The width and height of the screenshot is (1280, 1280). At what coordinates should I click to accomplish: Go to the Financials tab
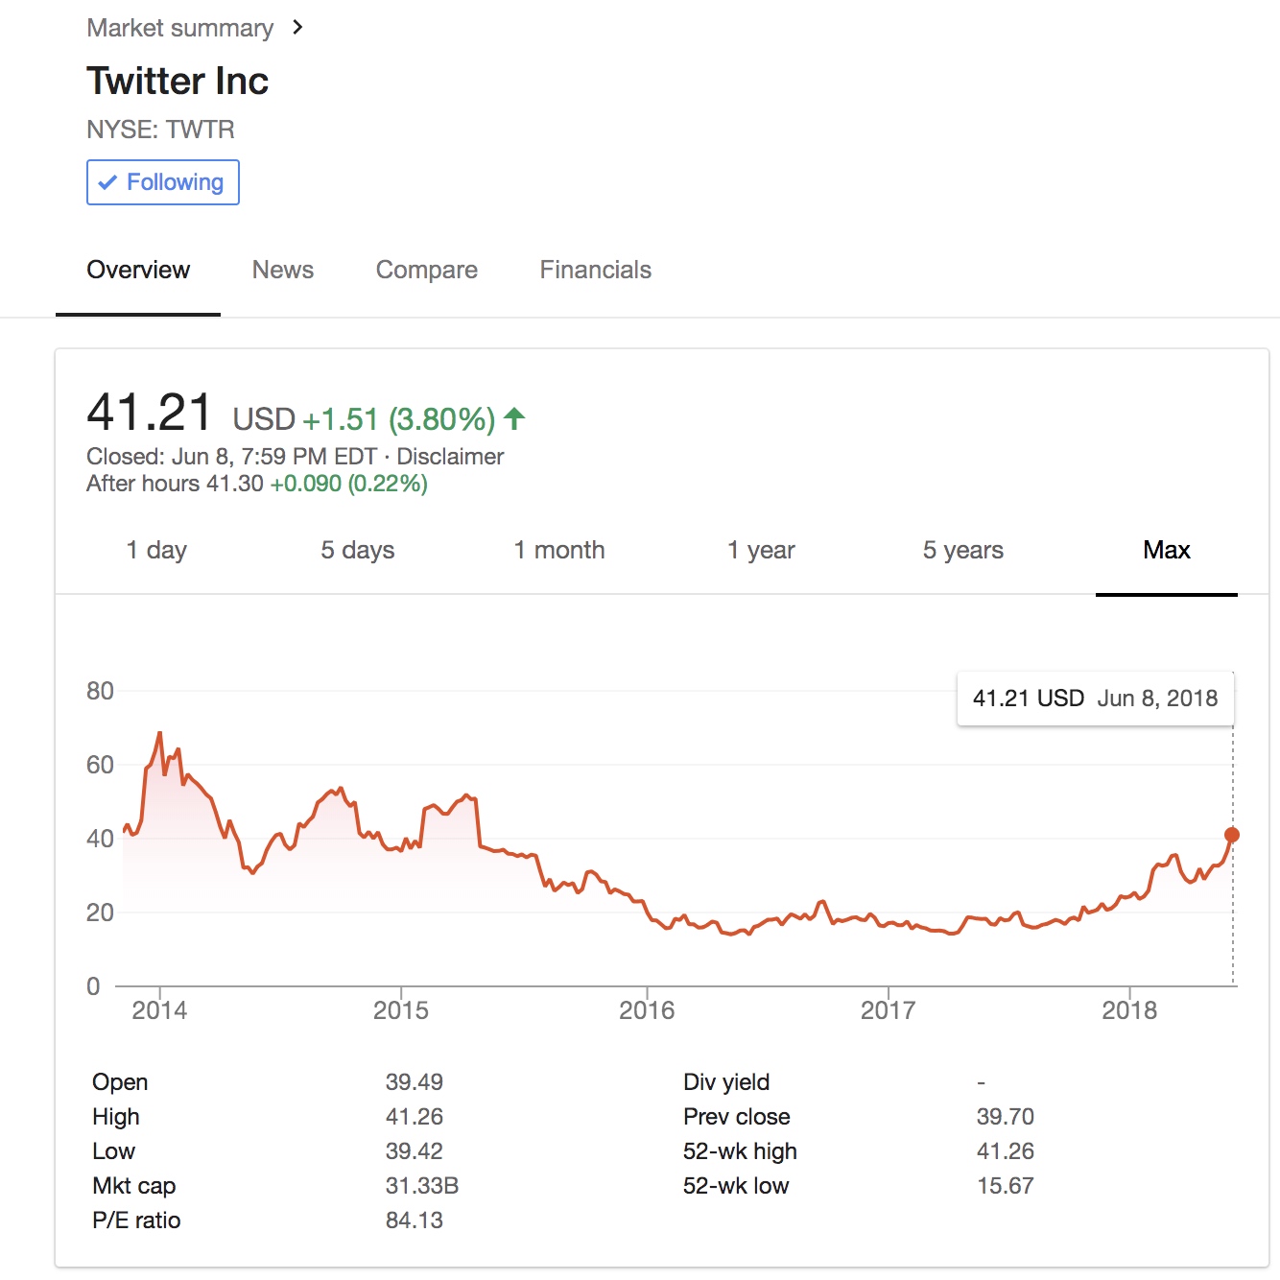[x=596, y=270]
